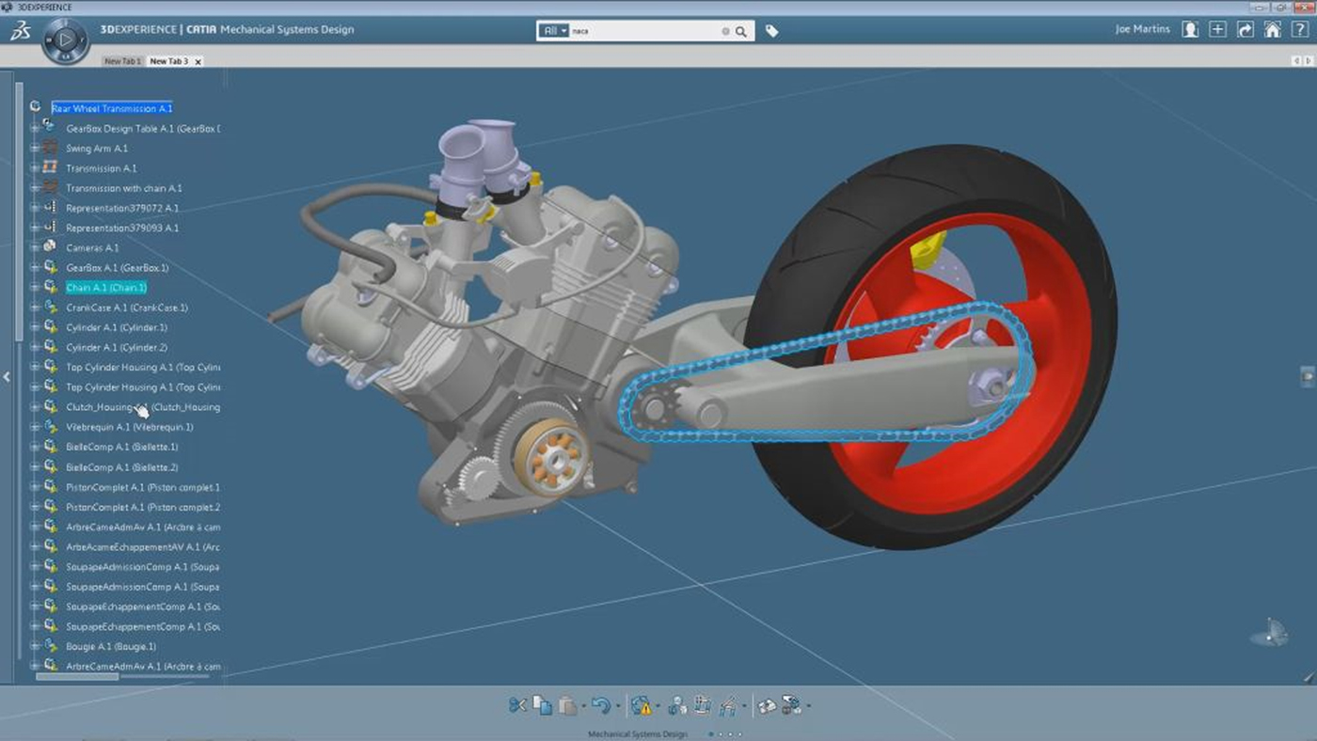Click the Undo arrow icon
The height and width of the screenshot is (741, 1317).
coord(600,705)
